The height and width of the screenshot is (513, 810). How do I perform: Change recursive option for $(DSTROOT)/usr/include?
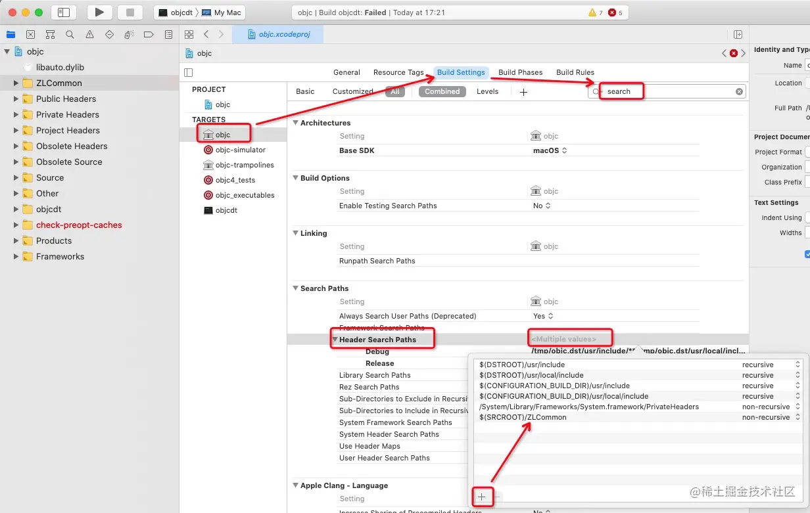pyautogui.click(x=771, y=365)
